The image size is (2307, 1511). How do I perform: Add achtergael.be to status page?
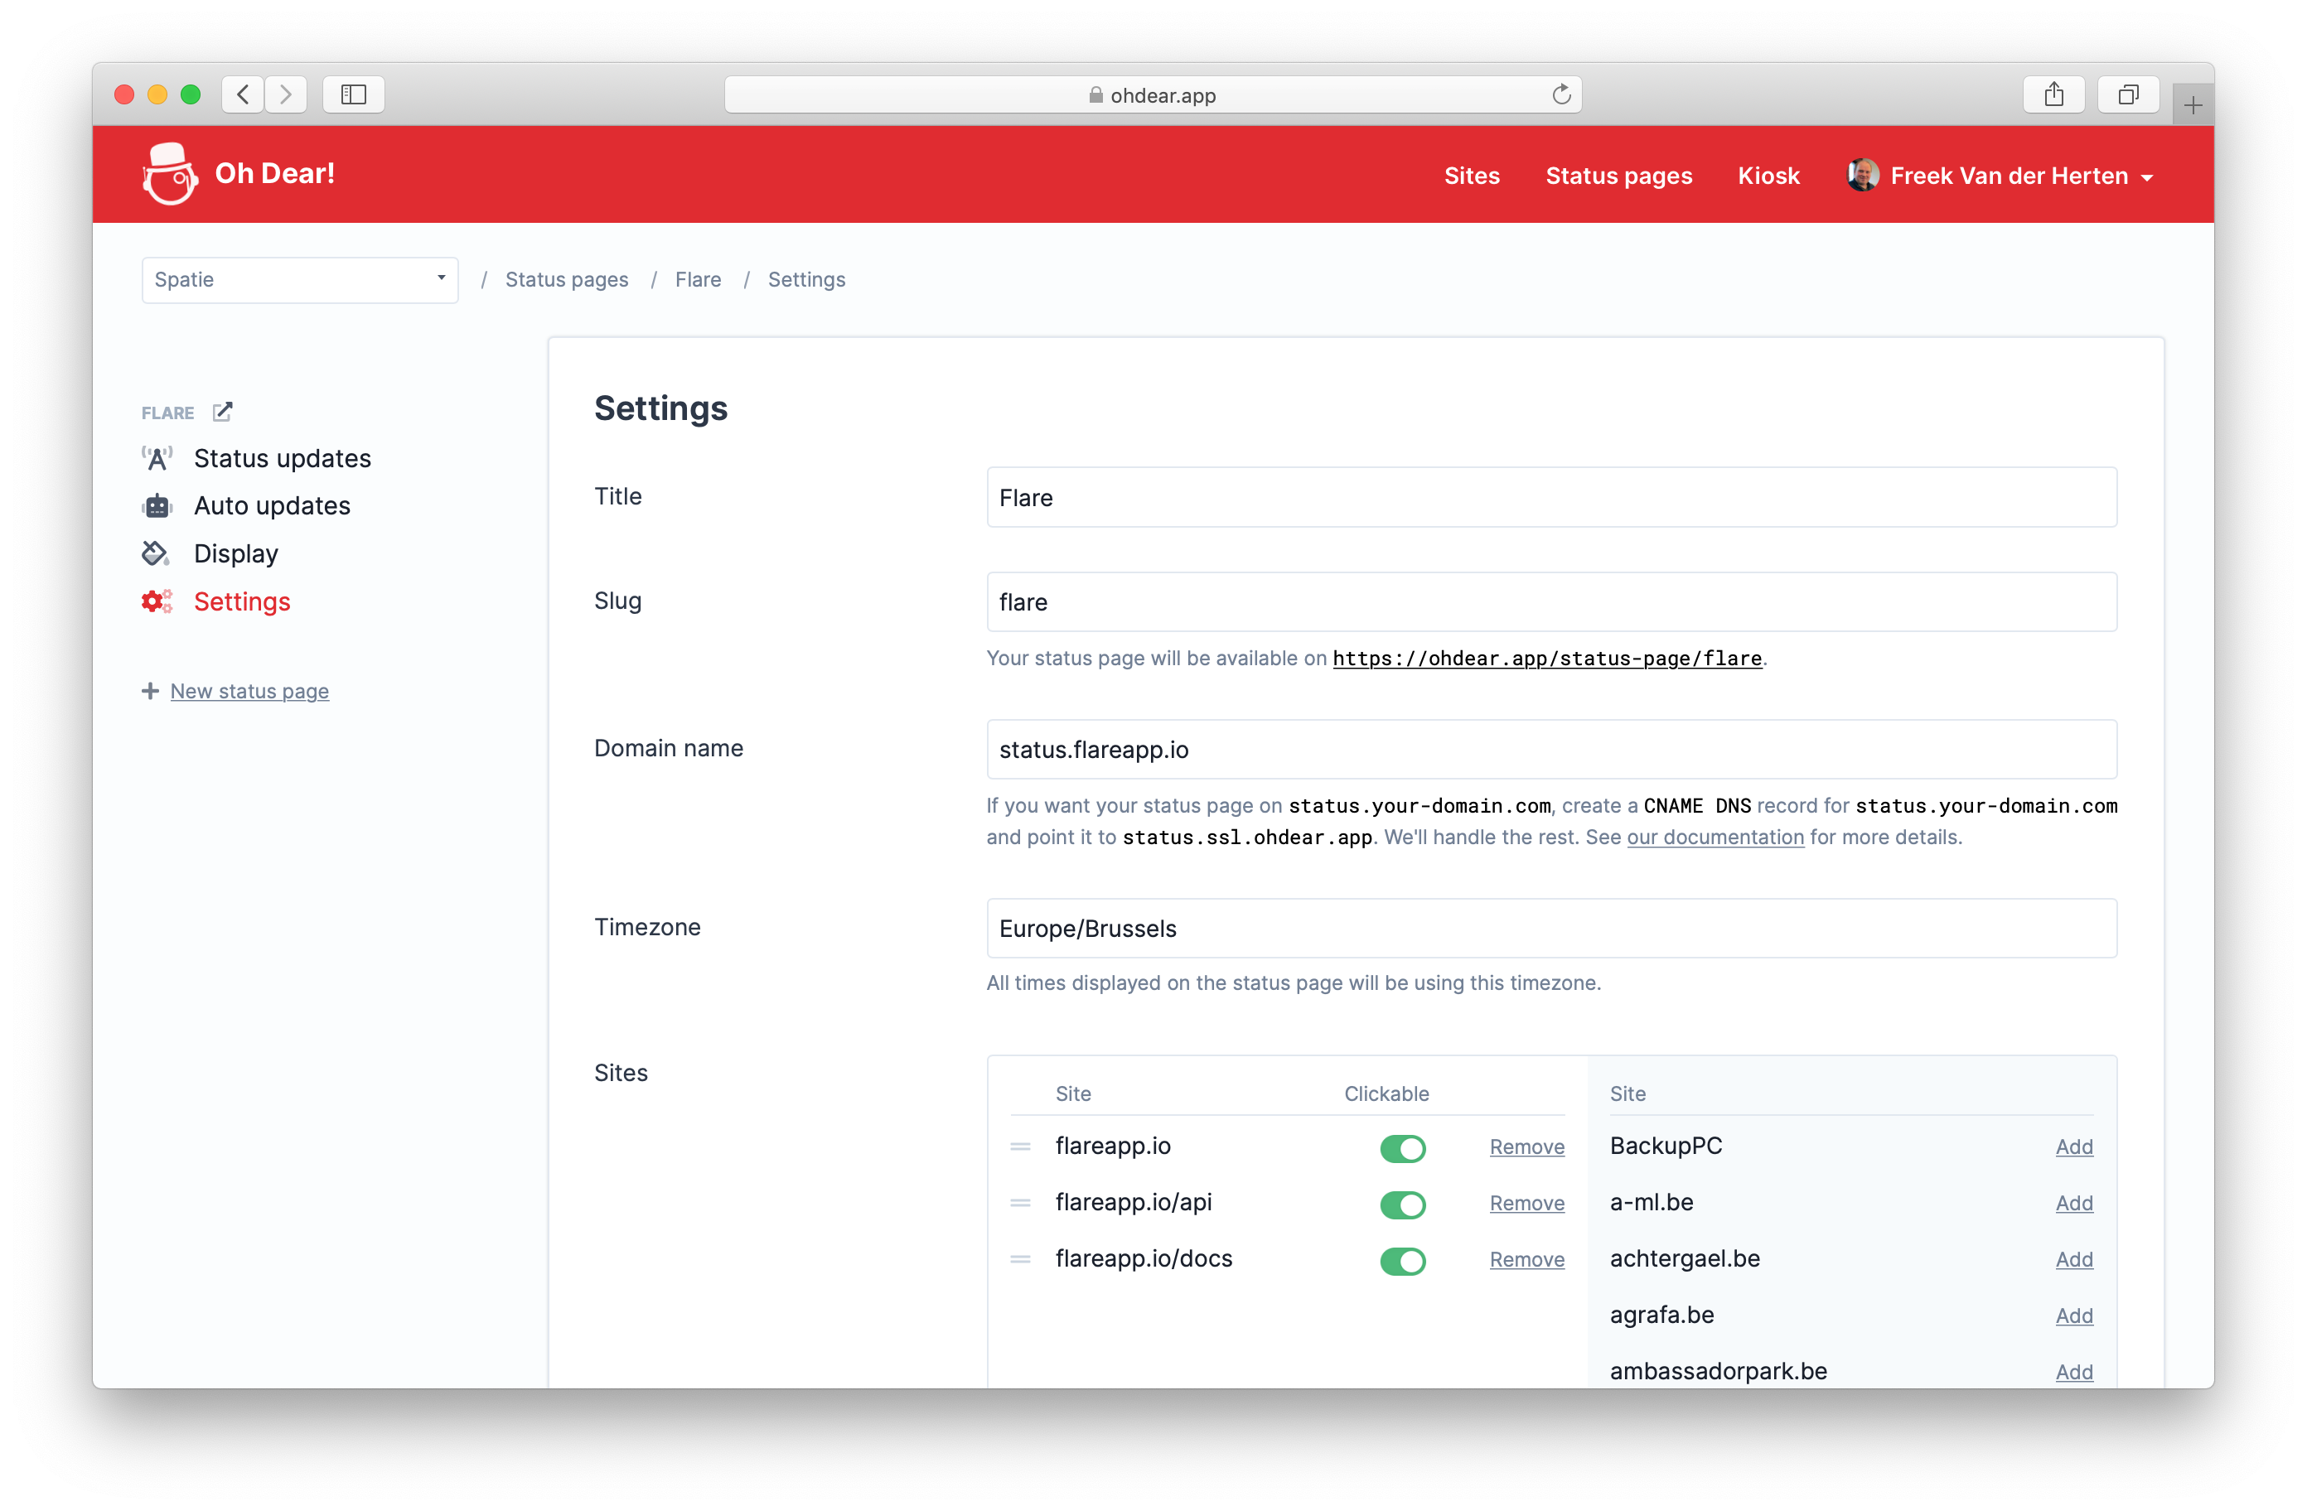click(2073, 1259)
